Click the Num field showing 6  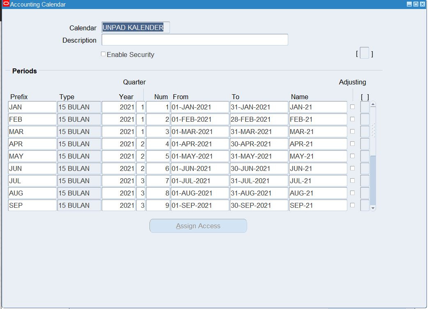point(158,168)
